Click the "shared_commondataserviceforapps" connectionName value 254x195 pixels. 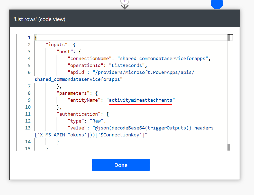[163, 58]
